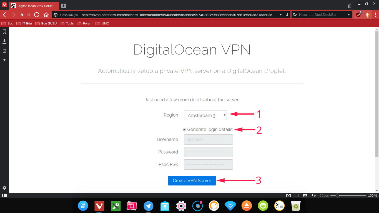Screen dimensions: 379x213
Task: Toggle tab tiling in status bar
Action: tap(297, 195)
